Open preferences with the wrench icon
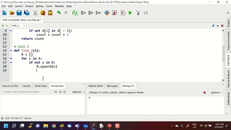The width and height of the screenshot is (231, 130). (x=114, y=13)
